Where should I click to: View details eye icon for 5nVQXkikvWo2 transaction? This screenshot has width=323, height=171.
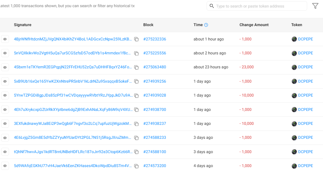(x=5, y=53)
